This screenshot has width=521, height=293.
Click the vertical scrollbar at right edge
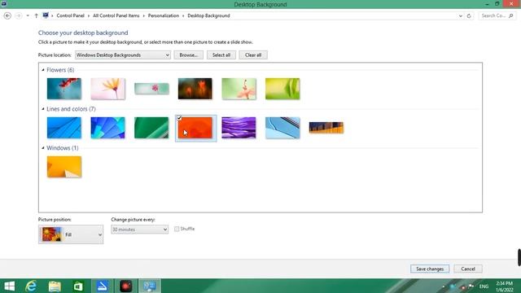pyautogui.click(x=519, y=257)
